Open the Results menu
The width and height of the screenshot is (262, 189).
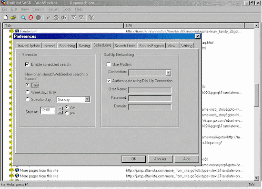[53, 10]
